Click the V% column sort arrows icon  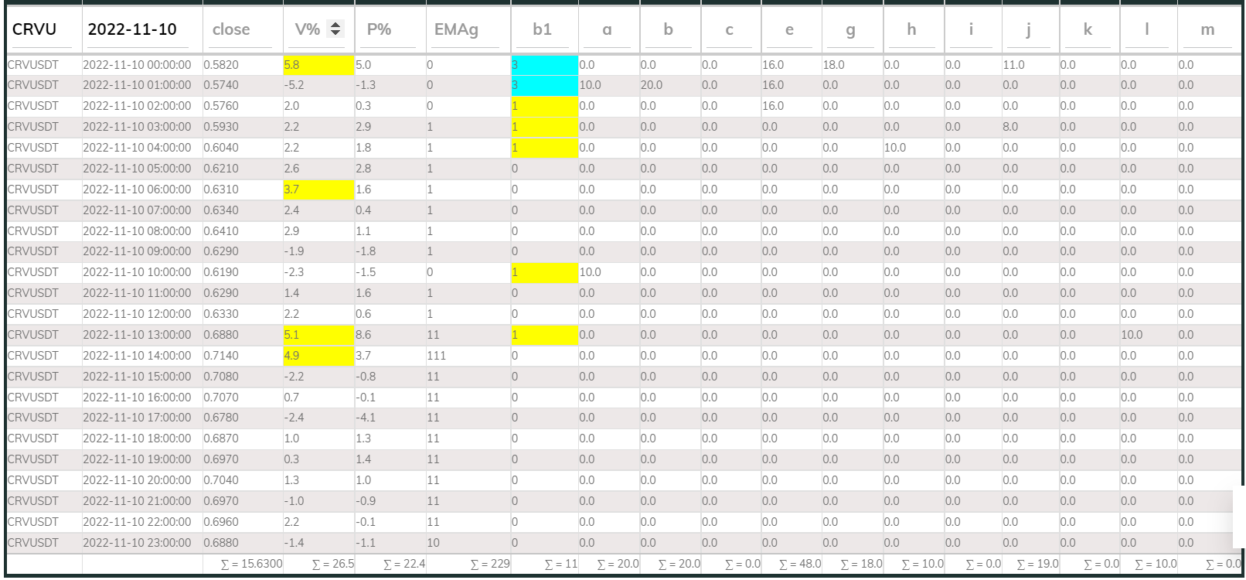[335, 29]
